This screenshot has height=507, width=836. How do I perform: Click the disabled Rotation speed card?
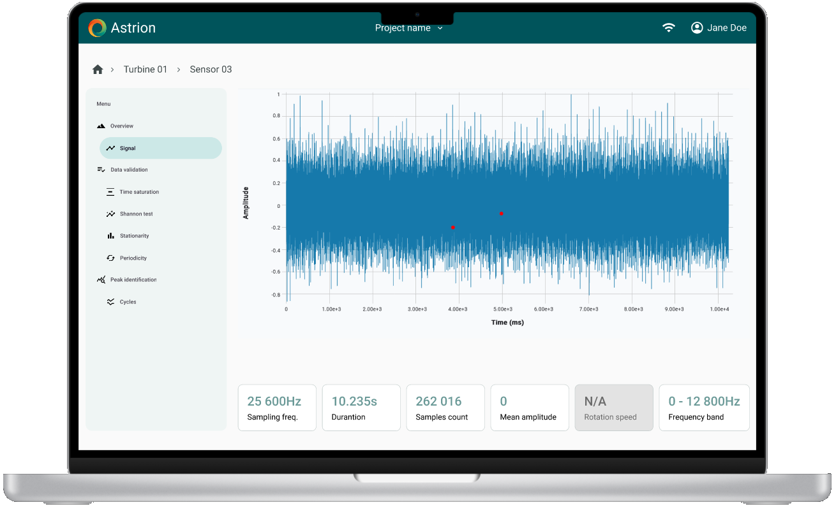[614, 408]
